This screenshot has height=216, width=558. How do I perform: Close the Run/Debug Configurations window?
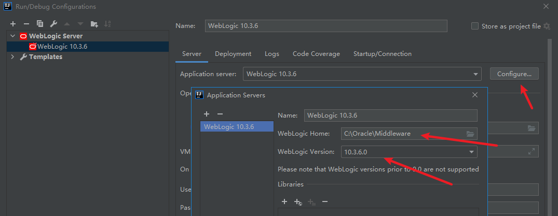(x=546, y=6)
